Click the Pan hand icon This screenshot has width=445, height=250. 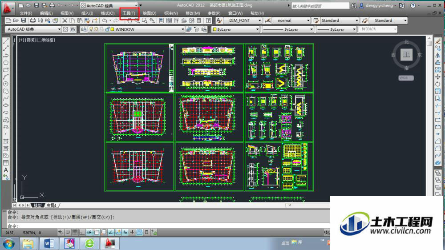tap(129, 20)
